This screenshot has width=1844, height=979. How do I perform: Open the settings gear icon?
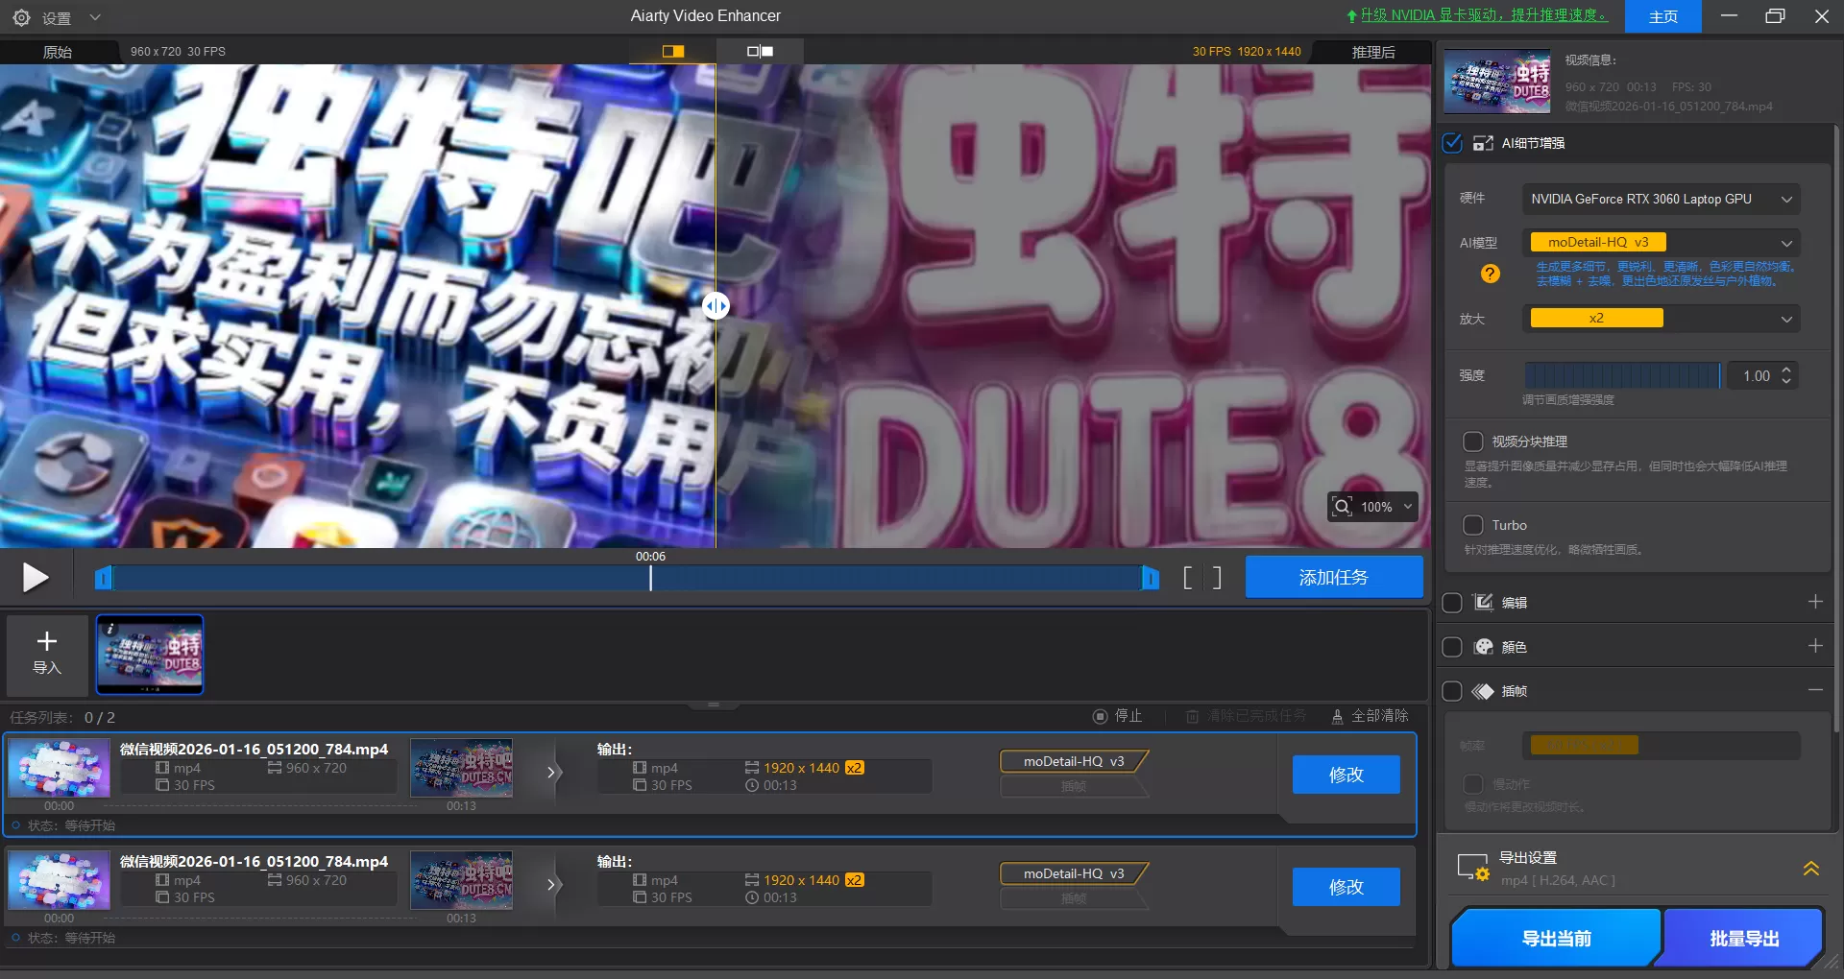[21, 16]
